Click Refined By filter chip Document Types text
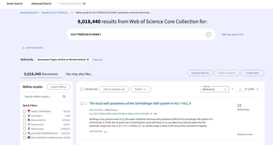The image size is (273, 145). click(x=61, y=60)
